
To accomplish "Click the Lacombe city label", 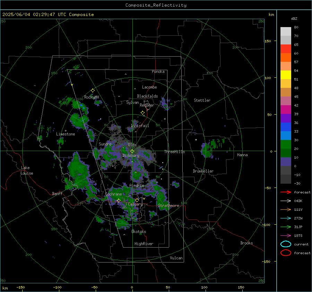I will tap(149, 87).
